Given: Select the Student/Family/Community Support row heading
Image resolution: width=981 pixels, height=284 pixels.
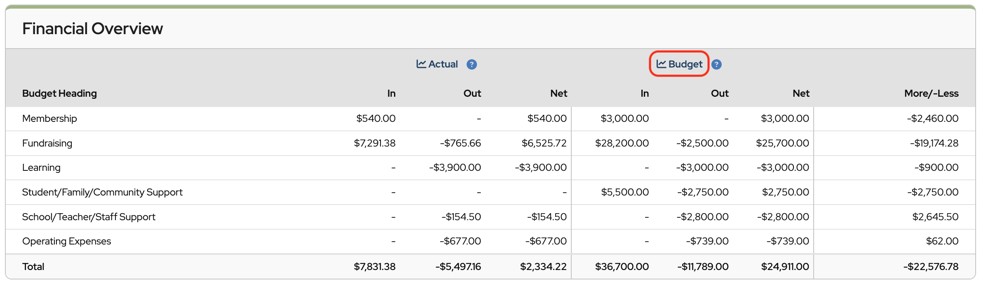Looking at the screenshot, I should click(102, 192).
